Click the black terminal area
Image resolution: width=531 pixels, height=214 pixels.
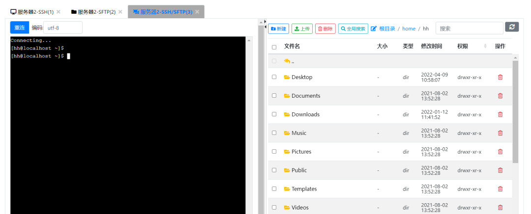(128, 125)
